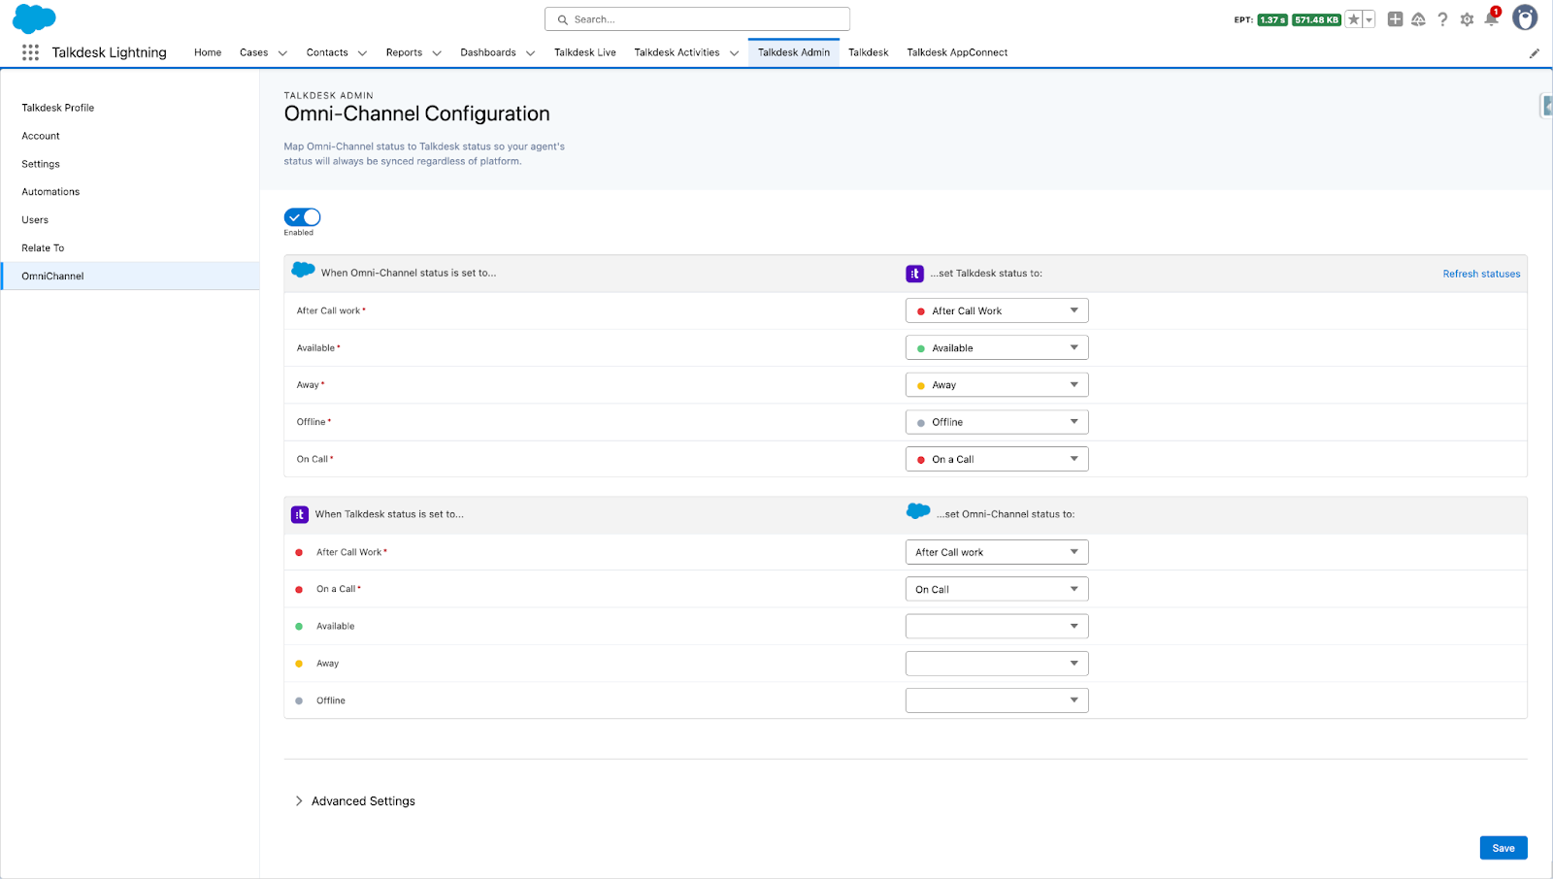Open the App Launcher grid icon
This screenshot has width=1553, height=879.
coord(30,52)
